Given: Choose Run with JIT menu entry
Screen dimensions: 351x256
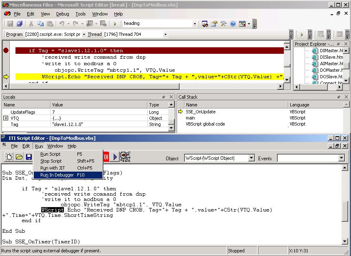Looking at the screenshot, I should pyautogui.click(x=68, y=168).
